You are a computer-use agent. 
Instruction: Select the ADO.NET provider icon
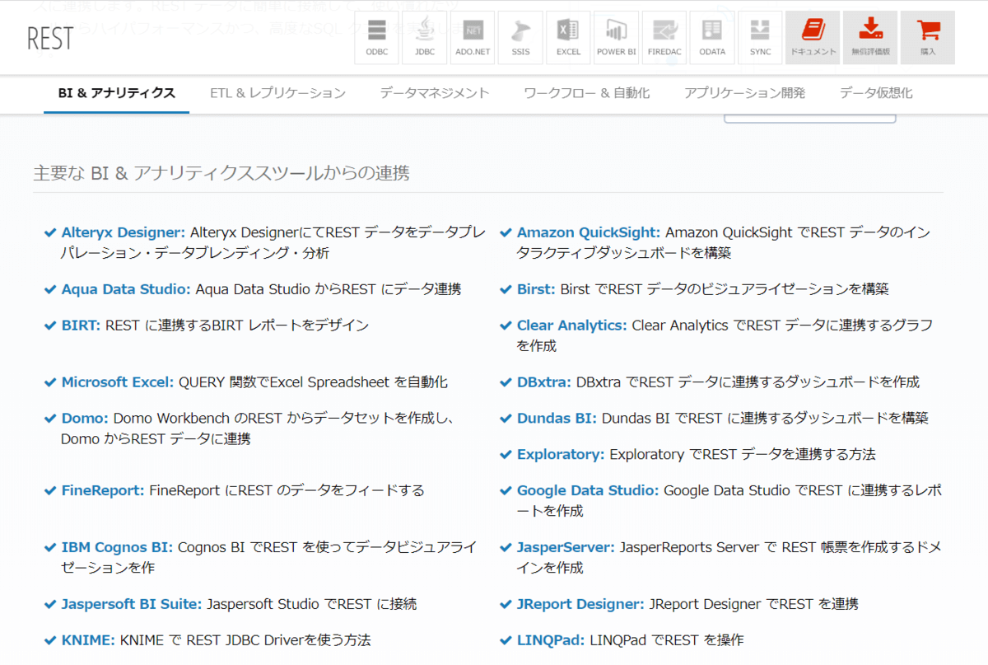coord(473,38)
